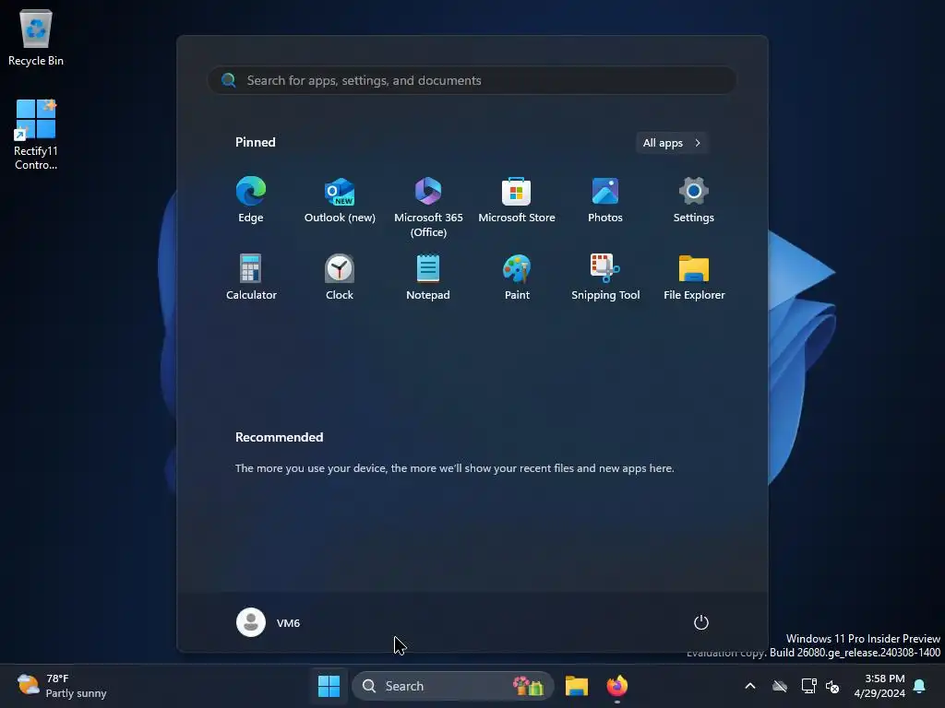Viewport: 945px width, 708px height.
Task: Open the Clock app
Action: pos(340,277)
